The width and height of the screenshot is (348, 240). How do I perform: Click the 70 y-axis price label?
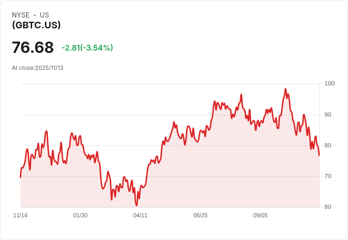click(328, 176)
